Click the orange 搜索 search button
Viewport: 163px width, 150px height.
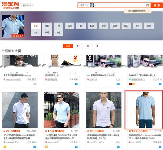pyautogui.click(x=157, y=5)
